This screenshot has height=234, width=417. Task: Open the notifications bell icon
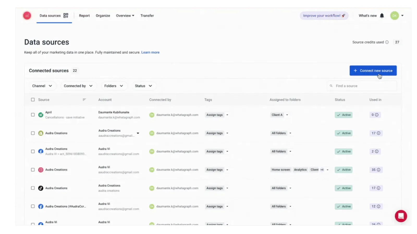coord(382,16)
